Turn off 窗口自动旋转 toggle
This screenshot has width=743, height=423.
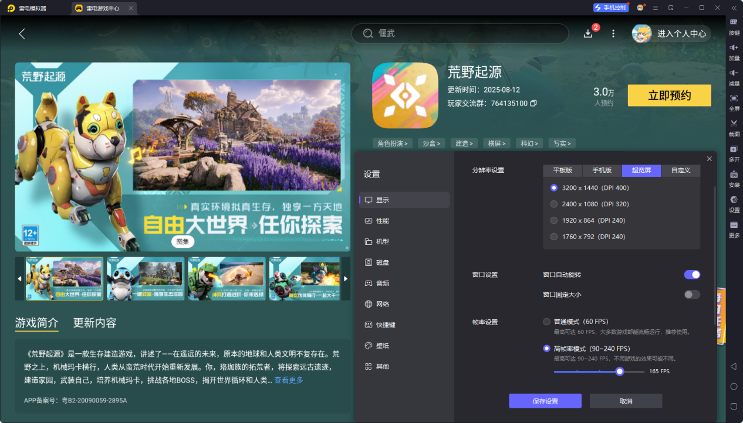[x=692, y=275]
